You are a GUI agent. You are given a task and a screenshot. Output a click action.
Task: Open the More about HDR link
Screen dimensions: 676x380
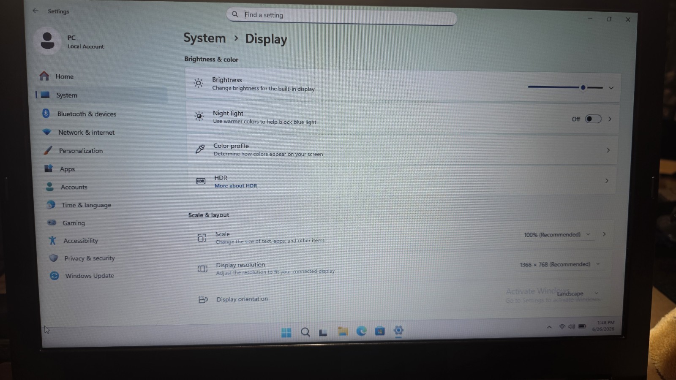coord(235,186)
